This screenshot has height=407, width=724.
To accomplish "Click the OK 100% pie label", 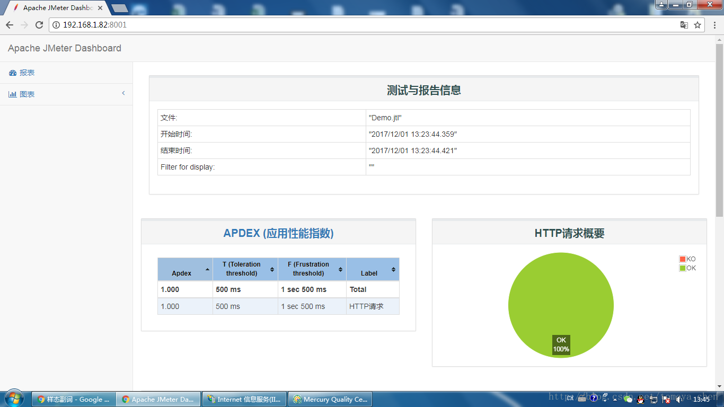I will [x=561, y=344].
